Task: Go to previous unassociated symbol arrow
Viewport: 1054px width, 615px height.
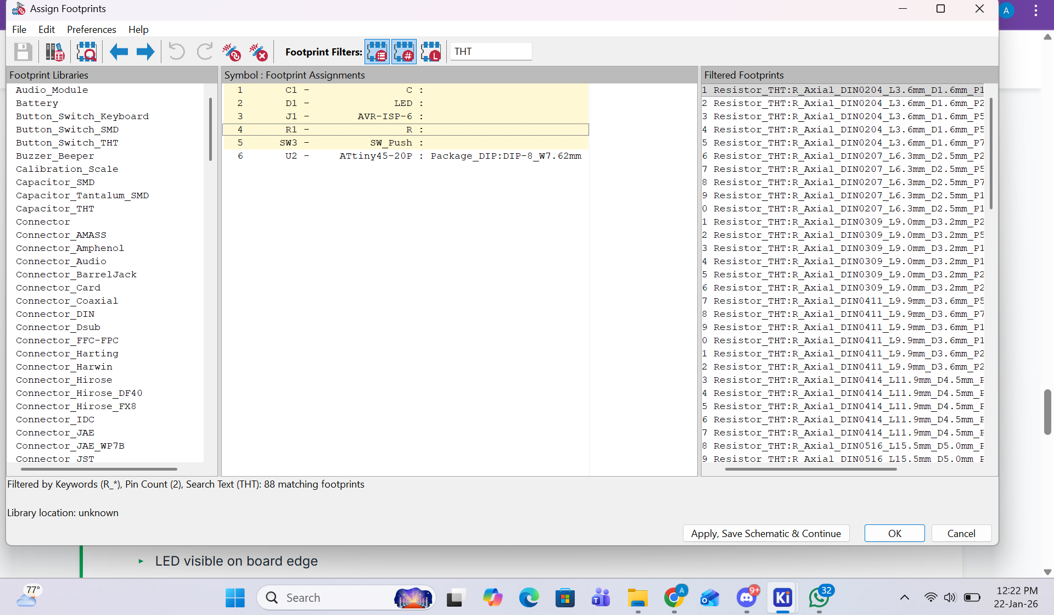Action: point(119,52)
